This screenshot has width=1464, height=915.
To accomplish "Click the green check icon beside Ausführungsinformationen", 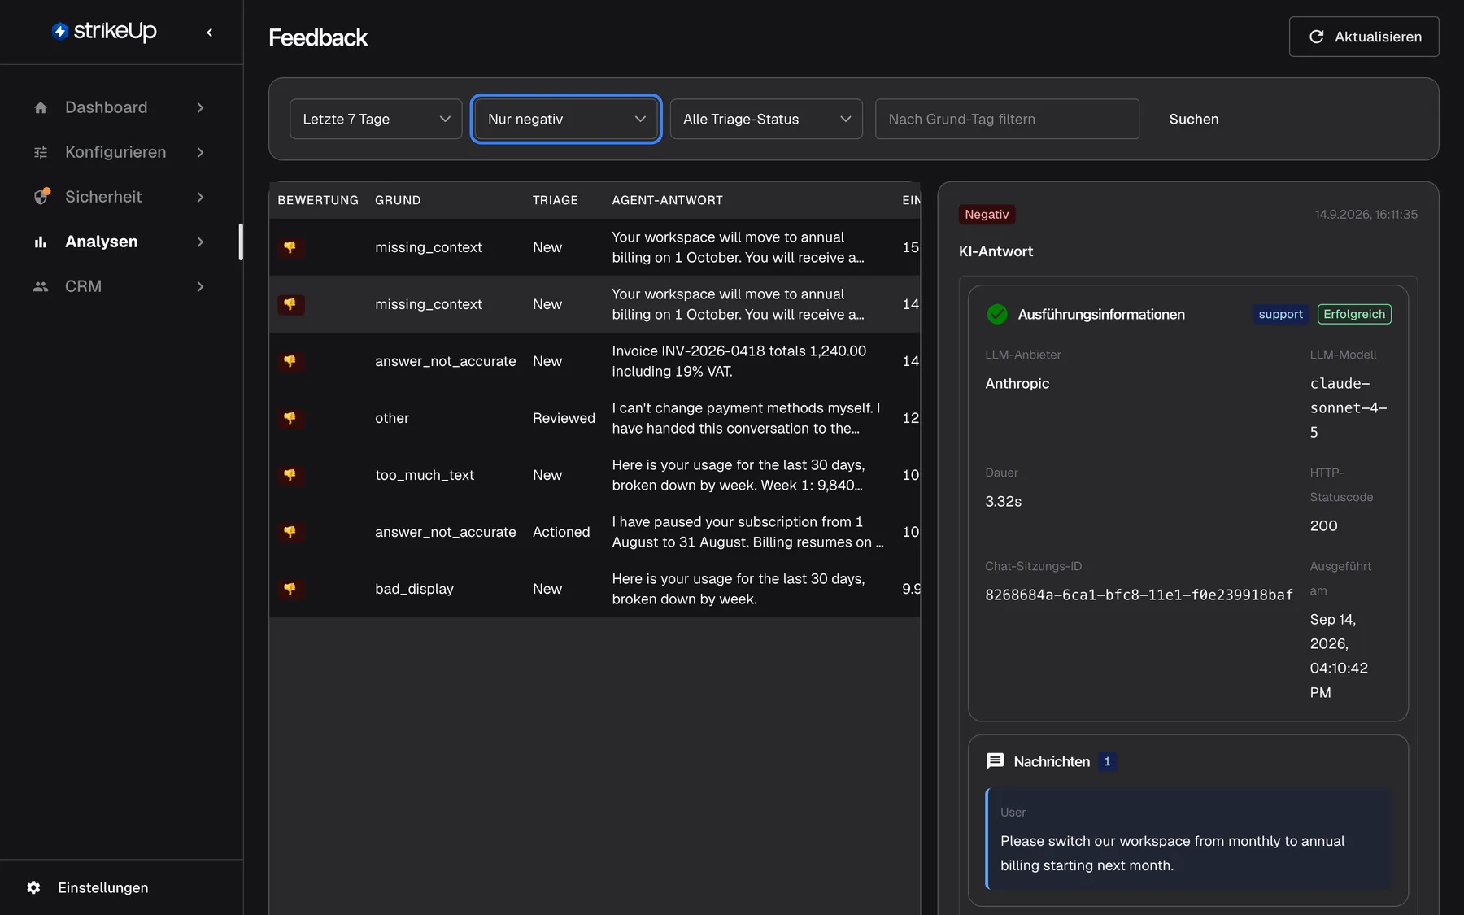I will coord(997,314).
